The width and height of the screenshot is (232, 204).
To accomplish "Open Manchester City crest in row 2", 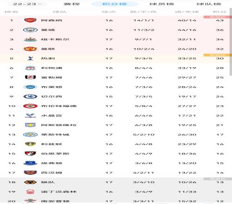I will [30, 30].
